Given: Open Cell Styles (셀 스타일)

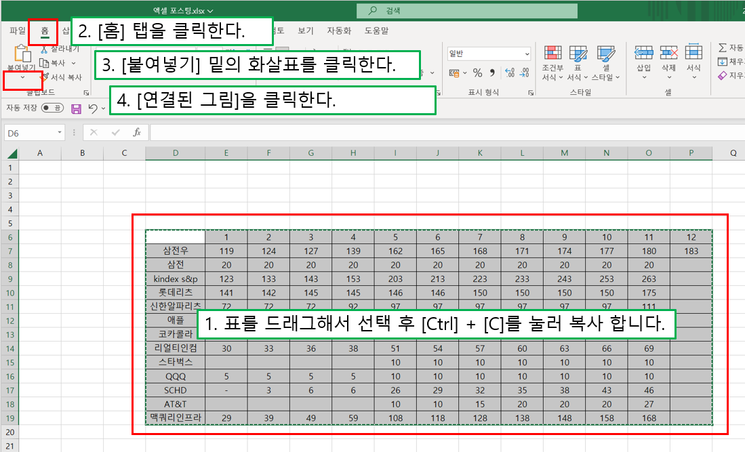Looking at the screenshot, I should tap(606, 64).
